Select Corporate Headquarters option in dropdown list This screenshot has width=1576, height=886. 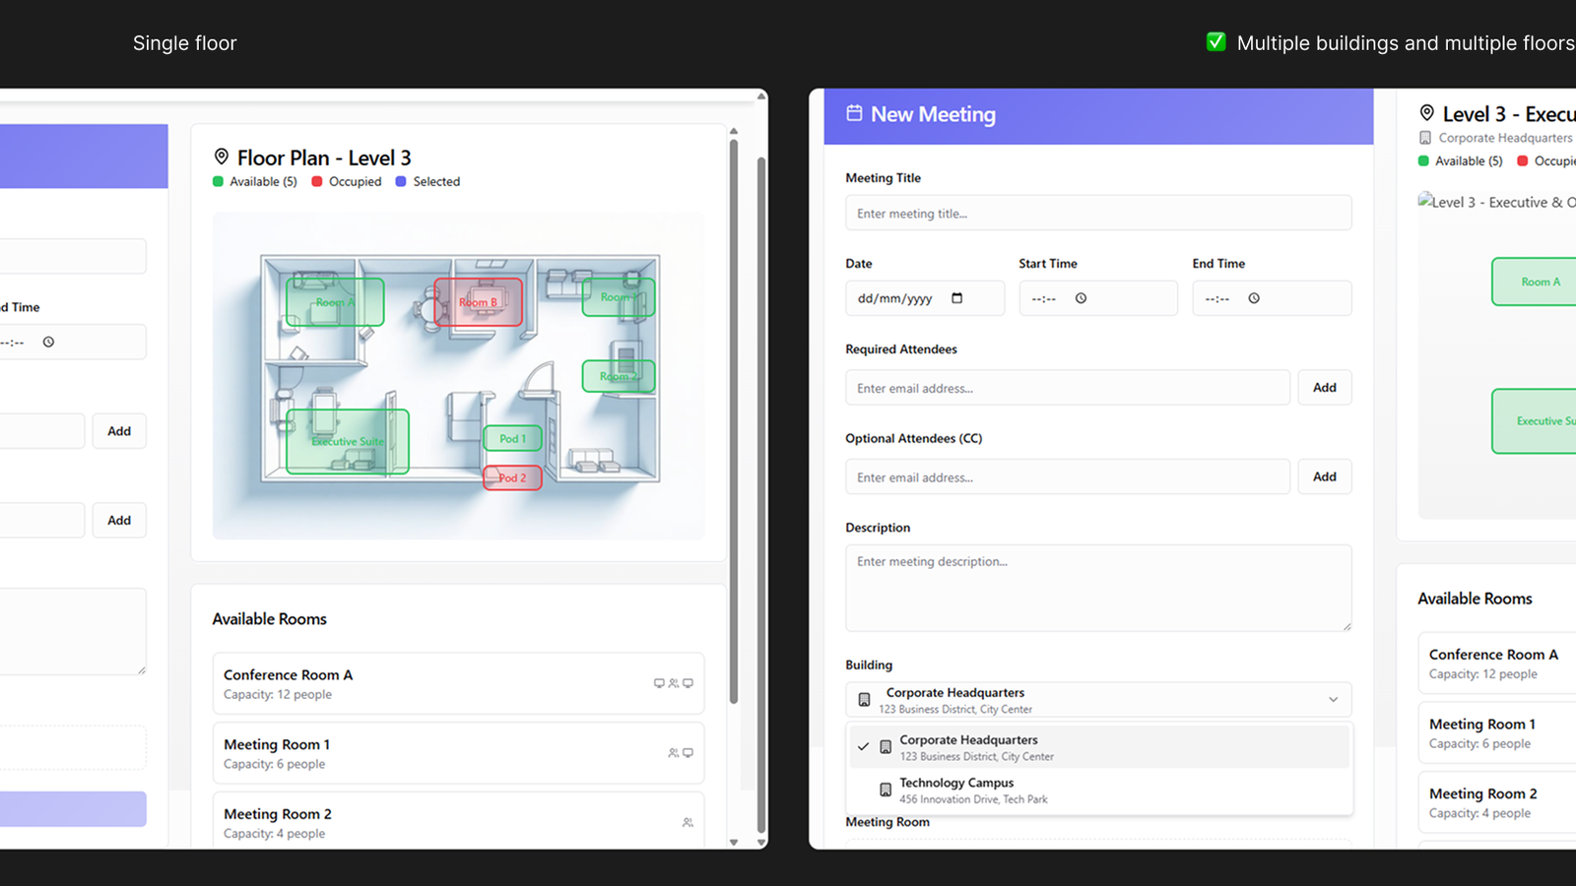(x=1098, y=747)
